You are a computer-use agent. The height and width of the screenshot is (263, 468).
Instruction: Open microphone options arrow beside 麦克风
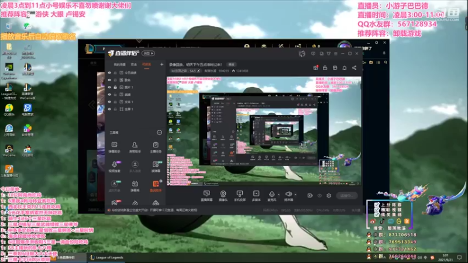[279, 195]
